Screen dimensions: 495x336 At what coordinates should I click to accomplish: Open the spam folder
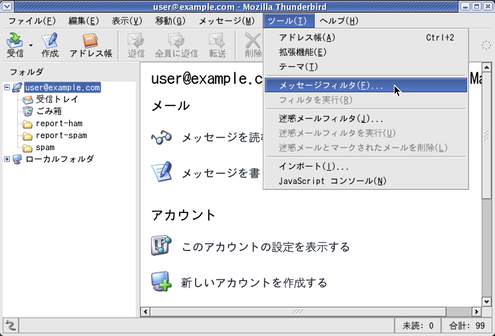tap(45, 147)
